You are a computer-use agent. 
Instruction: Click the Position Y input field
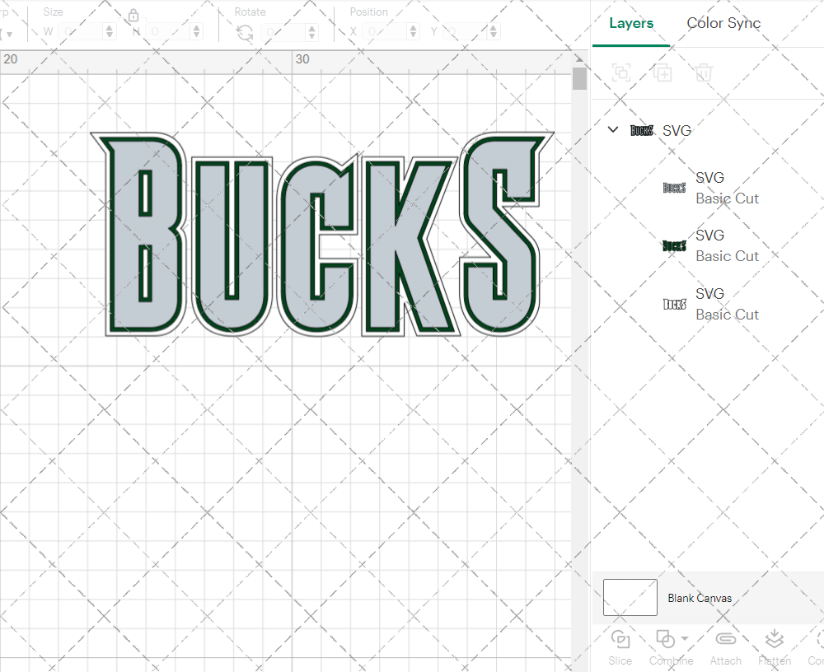click(x=465, y=31)
